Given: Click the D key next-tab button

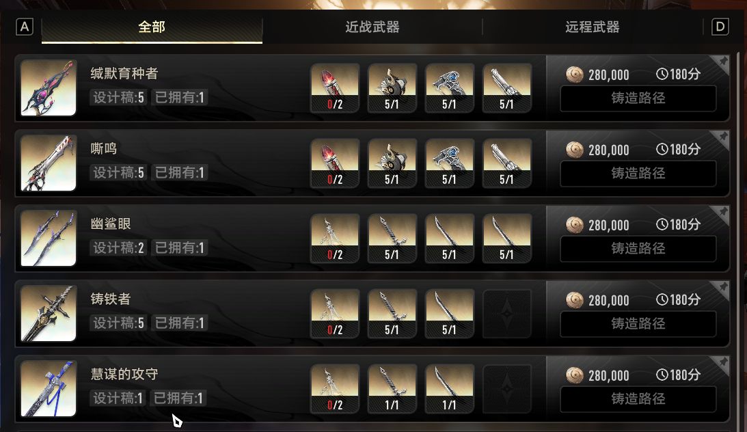Looking at the screenshot, I should (x=720, y=27).
